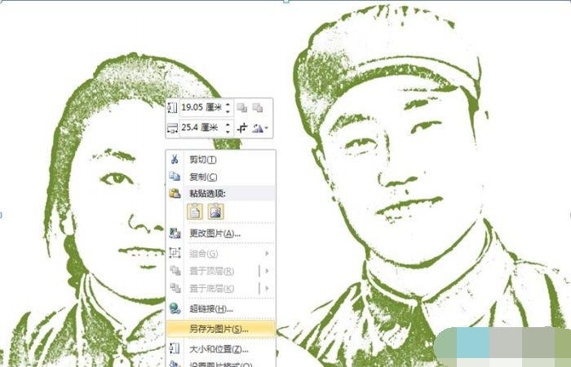Click the send backward icon in mini toolbar
The height and width of the screenshot is (367, 571).
pos(258,107)
